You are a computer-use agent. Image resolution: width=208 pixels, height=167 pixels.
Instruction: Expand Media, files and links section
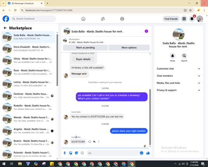[x=178, y=83]
